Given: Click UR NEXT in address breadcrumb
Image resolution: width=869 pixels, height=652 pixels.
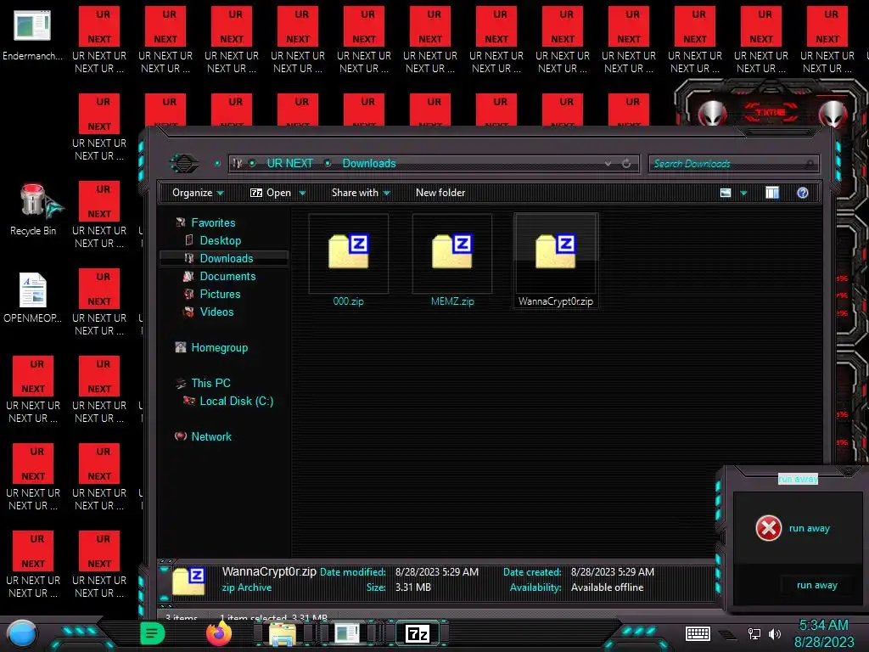Looking at the screenshot, I should pyautogui.click(x=290, y=163).
